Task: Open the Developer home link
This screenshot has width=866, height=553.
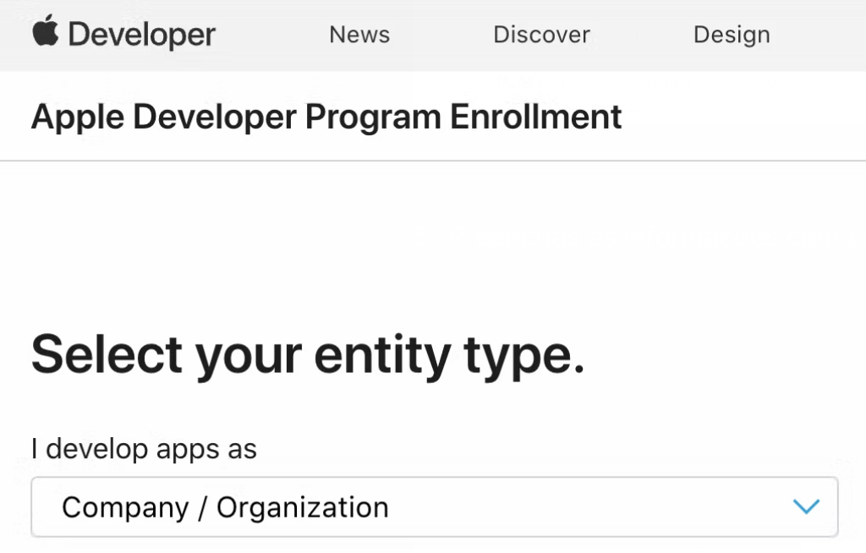Action: point(124,35)
